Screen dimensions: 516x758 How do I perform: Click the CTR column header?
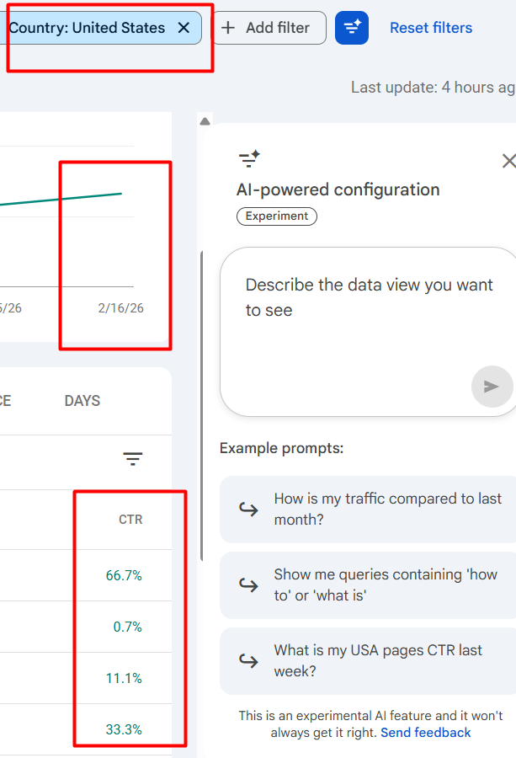pos(130,520)
